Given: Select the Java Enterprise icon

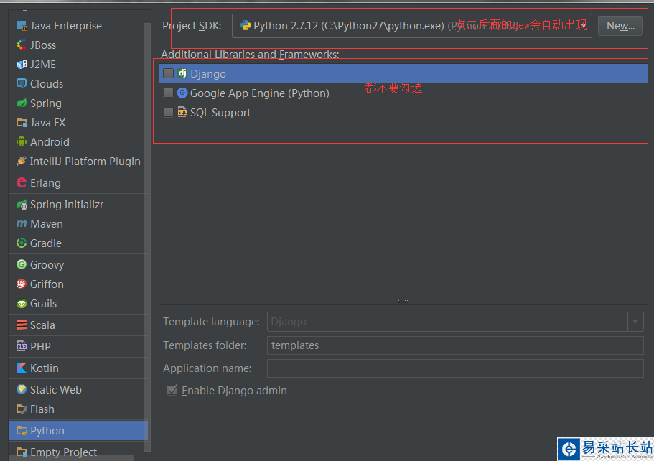Looking at the screenshot, I should pos(22,26).
